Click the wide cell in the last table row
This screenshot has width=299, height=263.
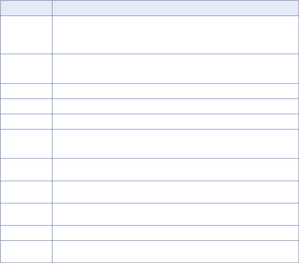175,252
